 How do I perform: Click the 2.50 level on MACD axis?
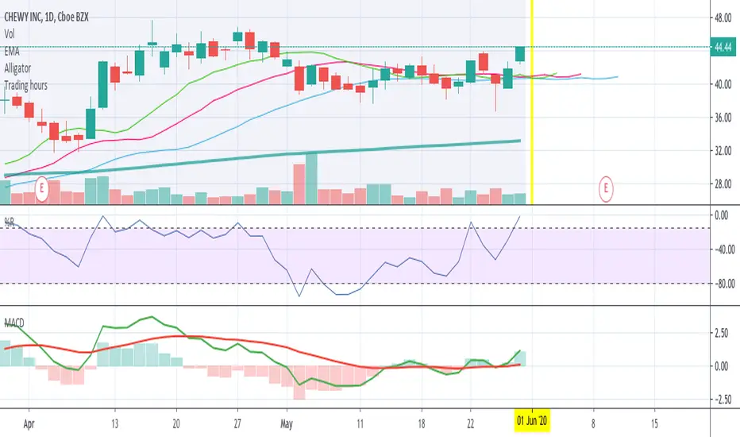[x=722, y=334]
